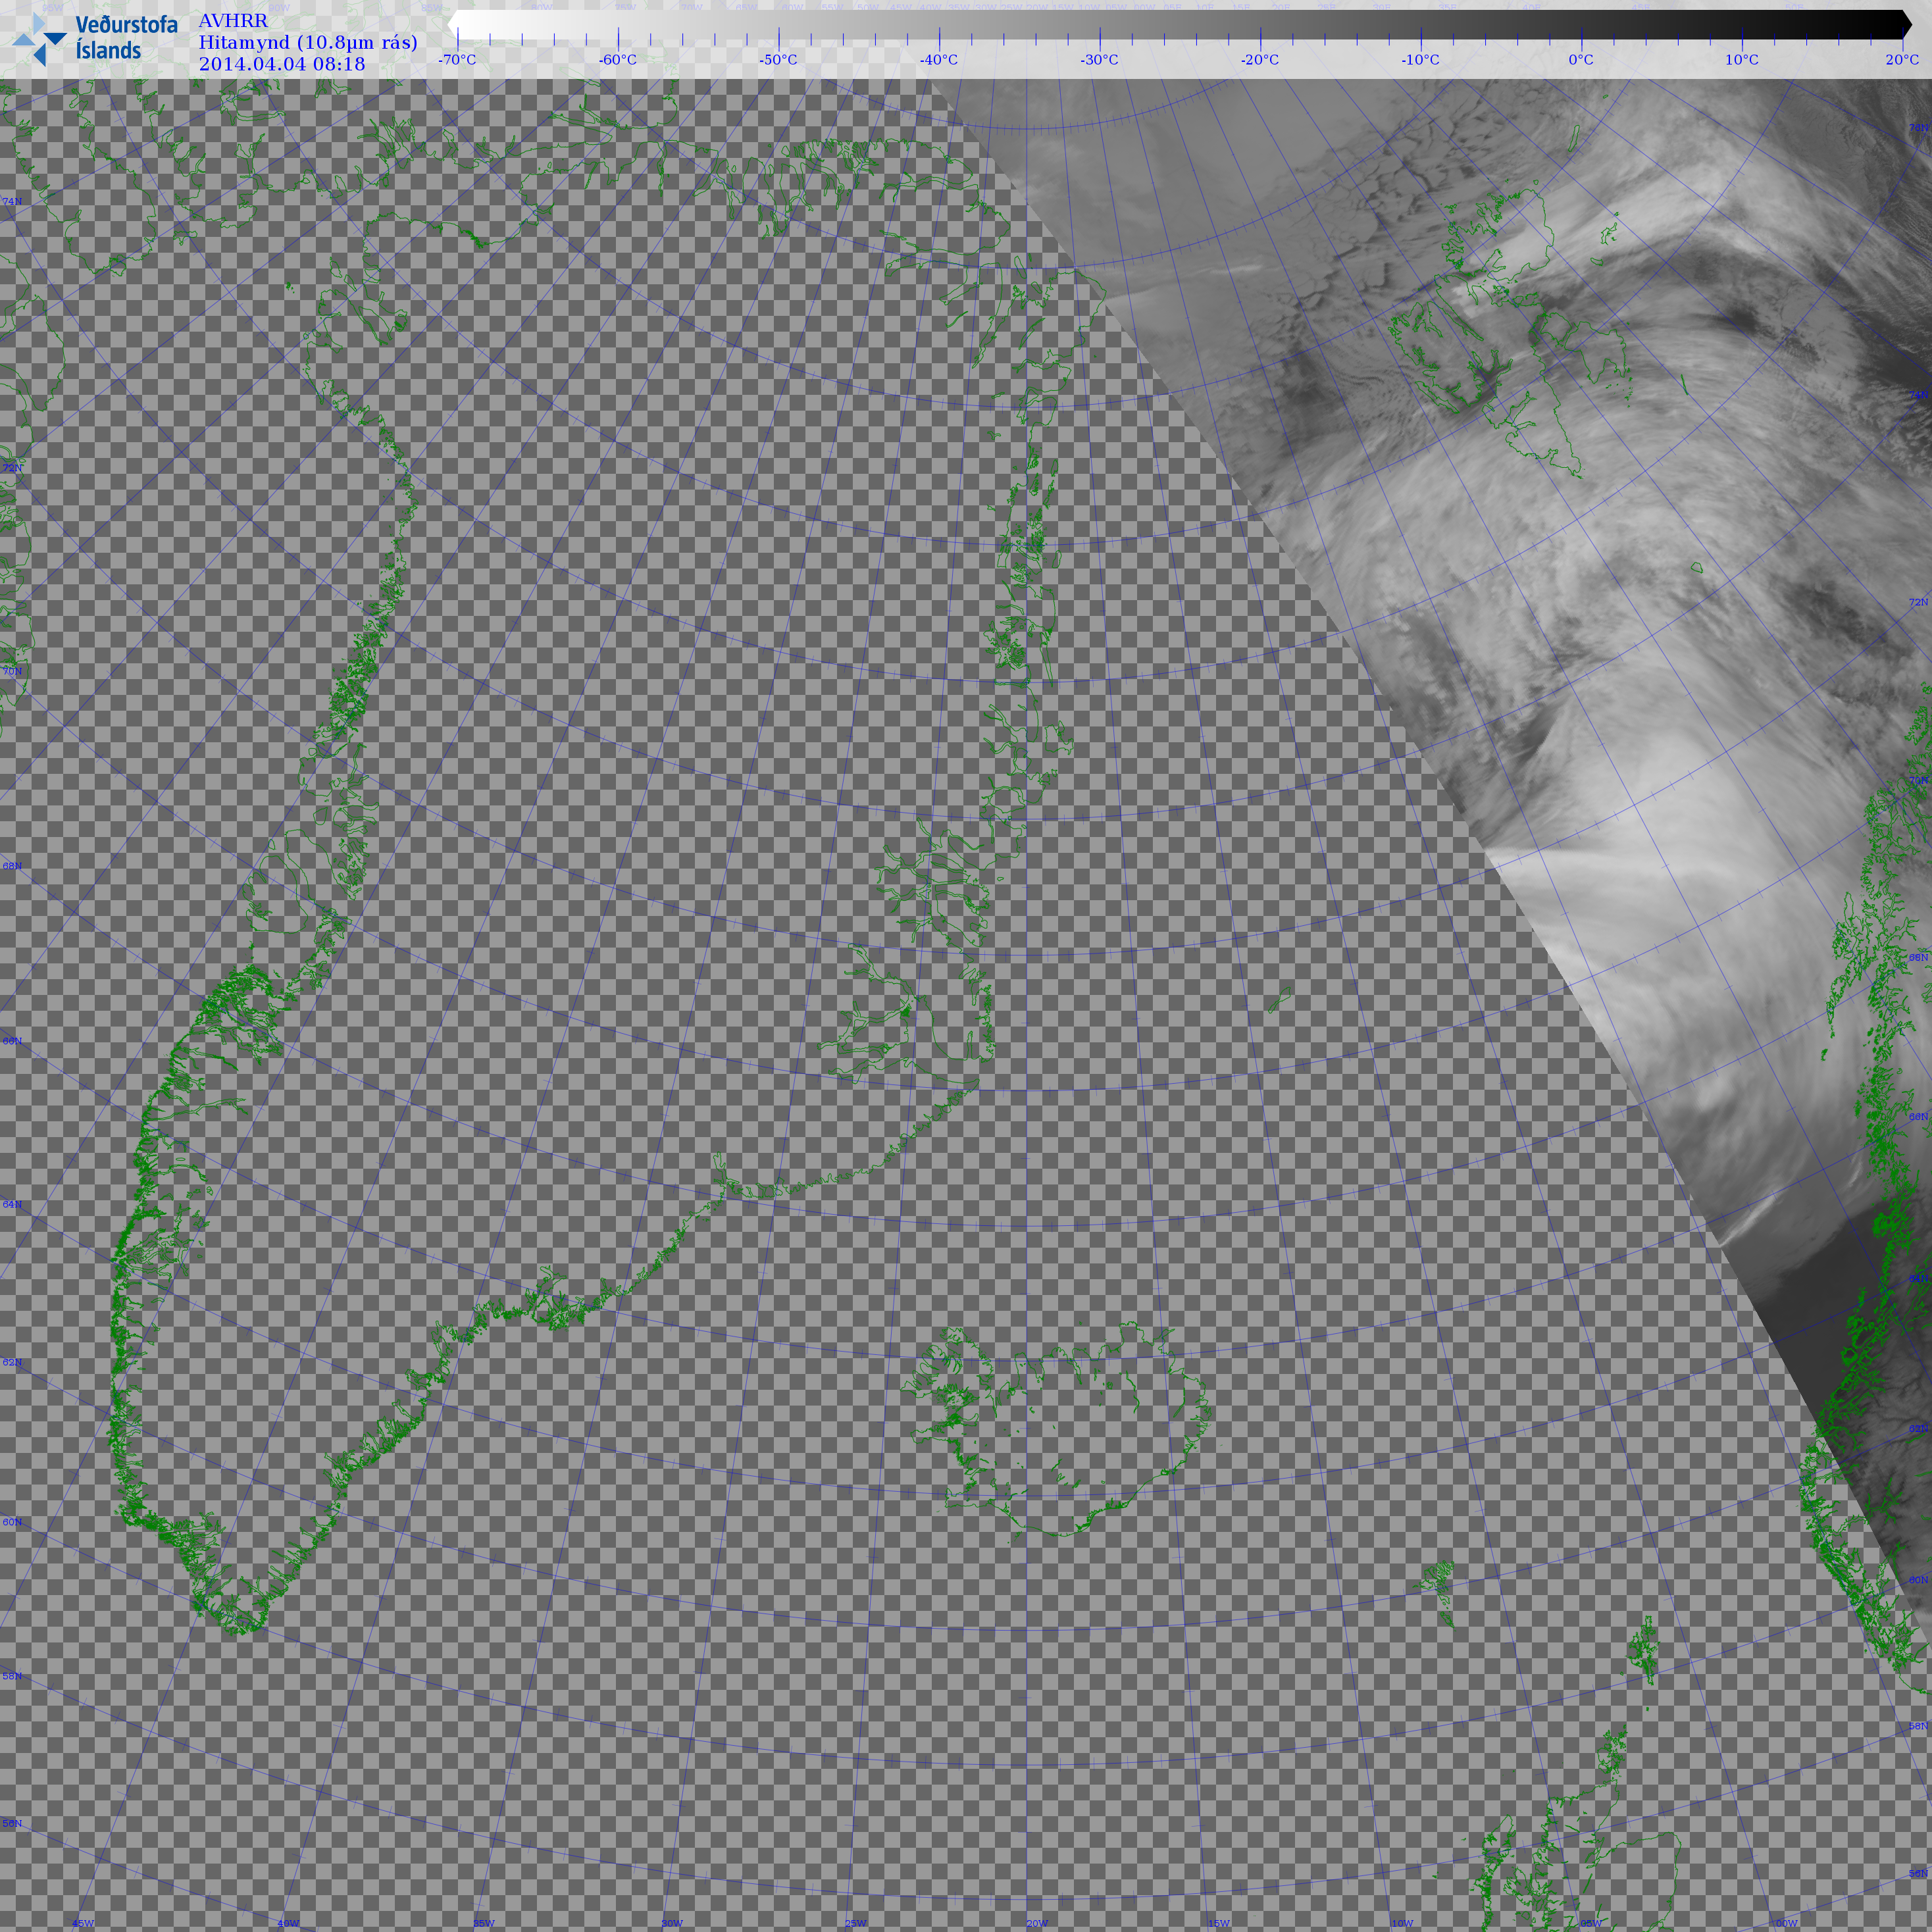Click the Veðurstofa Íslands logo icon
The width and height of the screenshot is (1932, 1932).
(x=40, y=39)
